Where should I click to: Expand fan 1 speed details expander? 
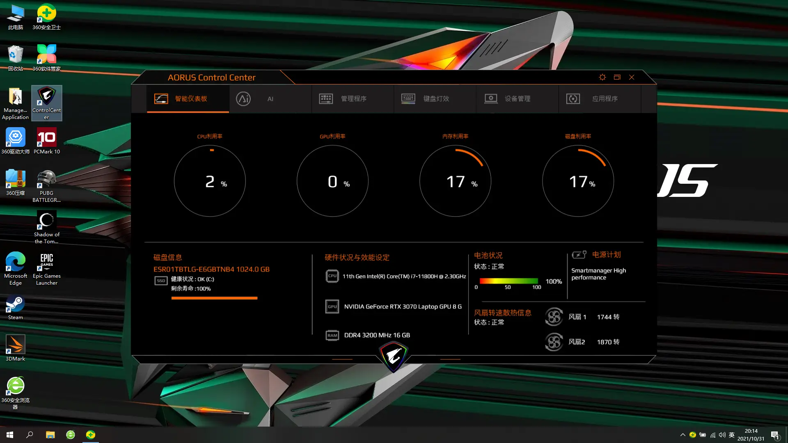pos(554,316)
